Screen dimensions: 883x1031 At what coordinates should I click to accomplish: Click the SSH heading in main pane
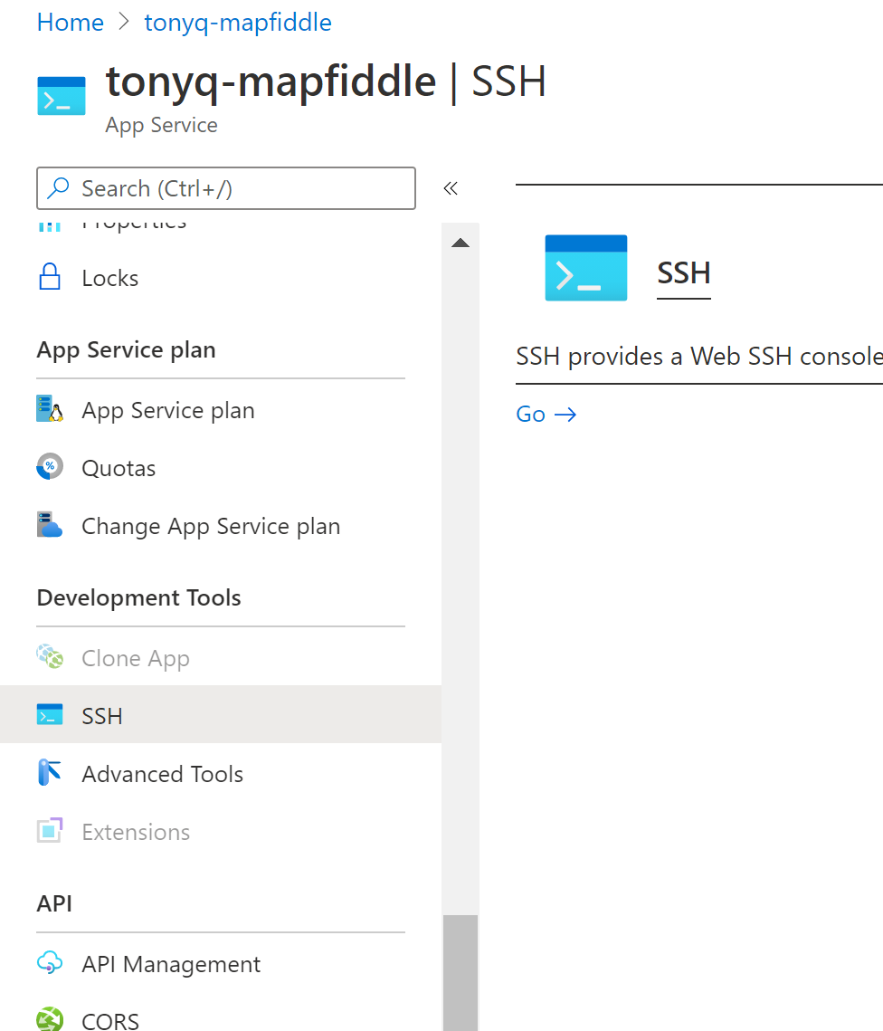point(684,272)
